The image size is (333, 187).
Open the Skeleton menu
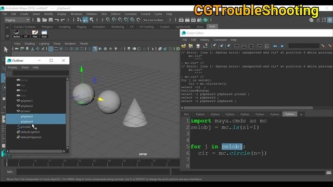pyautogui.click(x=92, y=14)
